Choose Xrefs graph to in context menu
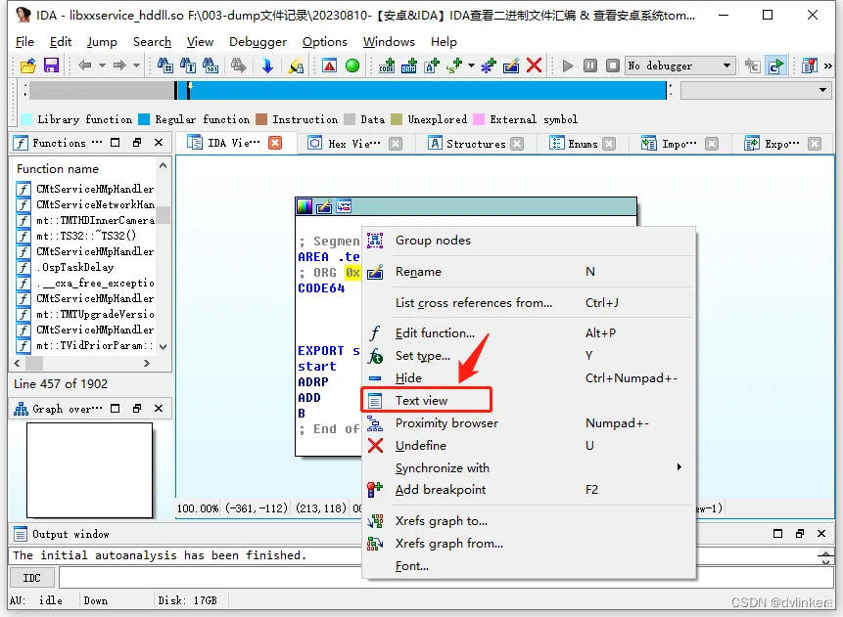This screenshot has width=843, height=617. click(442, 521)
